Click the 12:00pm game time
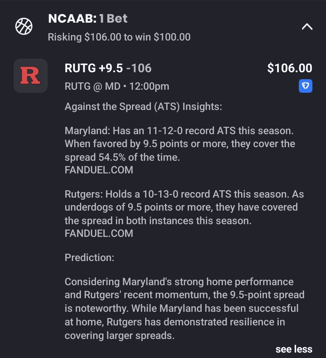The height and width of the screenshot is (358, 326). [149, 86]
